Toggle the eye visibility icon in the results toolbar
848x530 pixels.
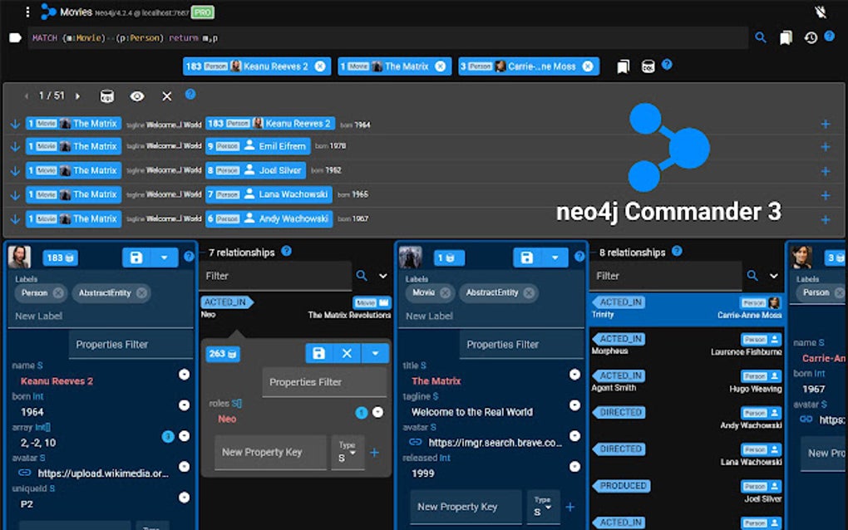coord(138,96)
